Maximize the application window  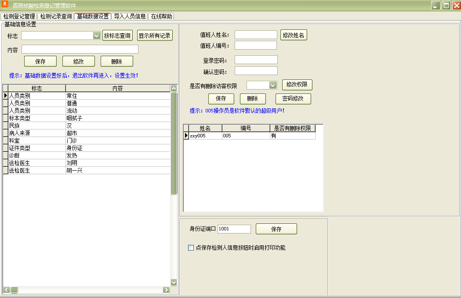click(x=446, y=6)
